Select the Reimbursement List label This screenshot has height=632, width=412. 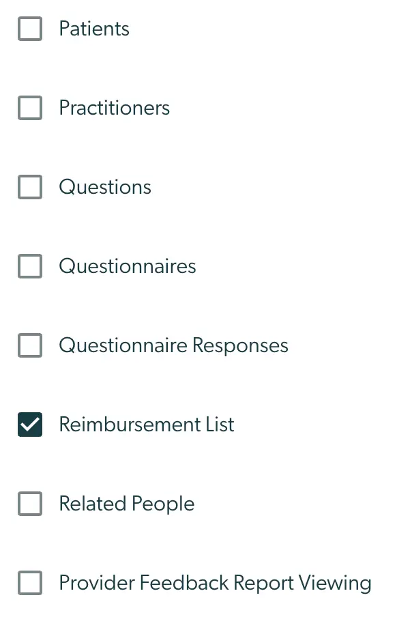pos(146,425)
